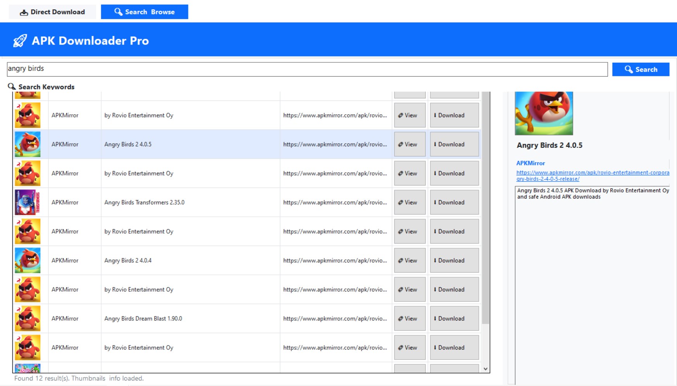Viewport: 677px width, 386px height.
Task: Click the magnifier icon inside the Search button
Action: tap(630, 69)
